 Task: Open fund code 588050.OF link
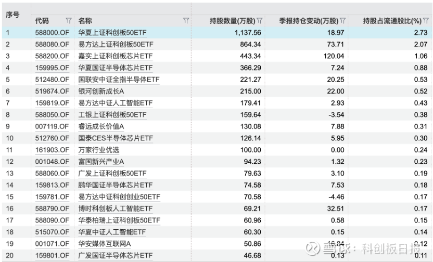(52, 115)
